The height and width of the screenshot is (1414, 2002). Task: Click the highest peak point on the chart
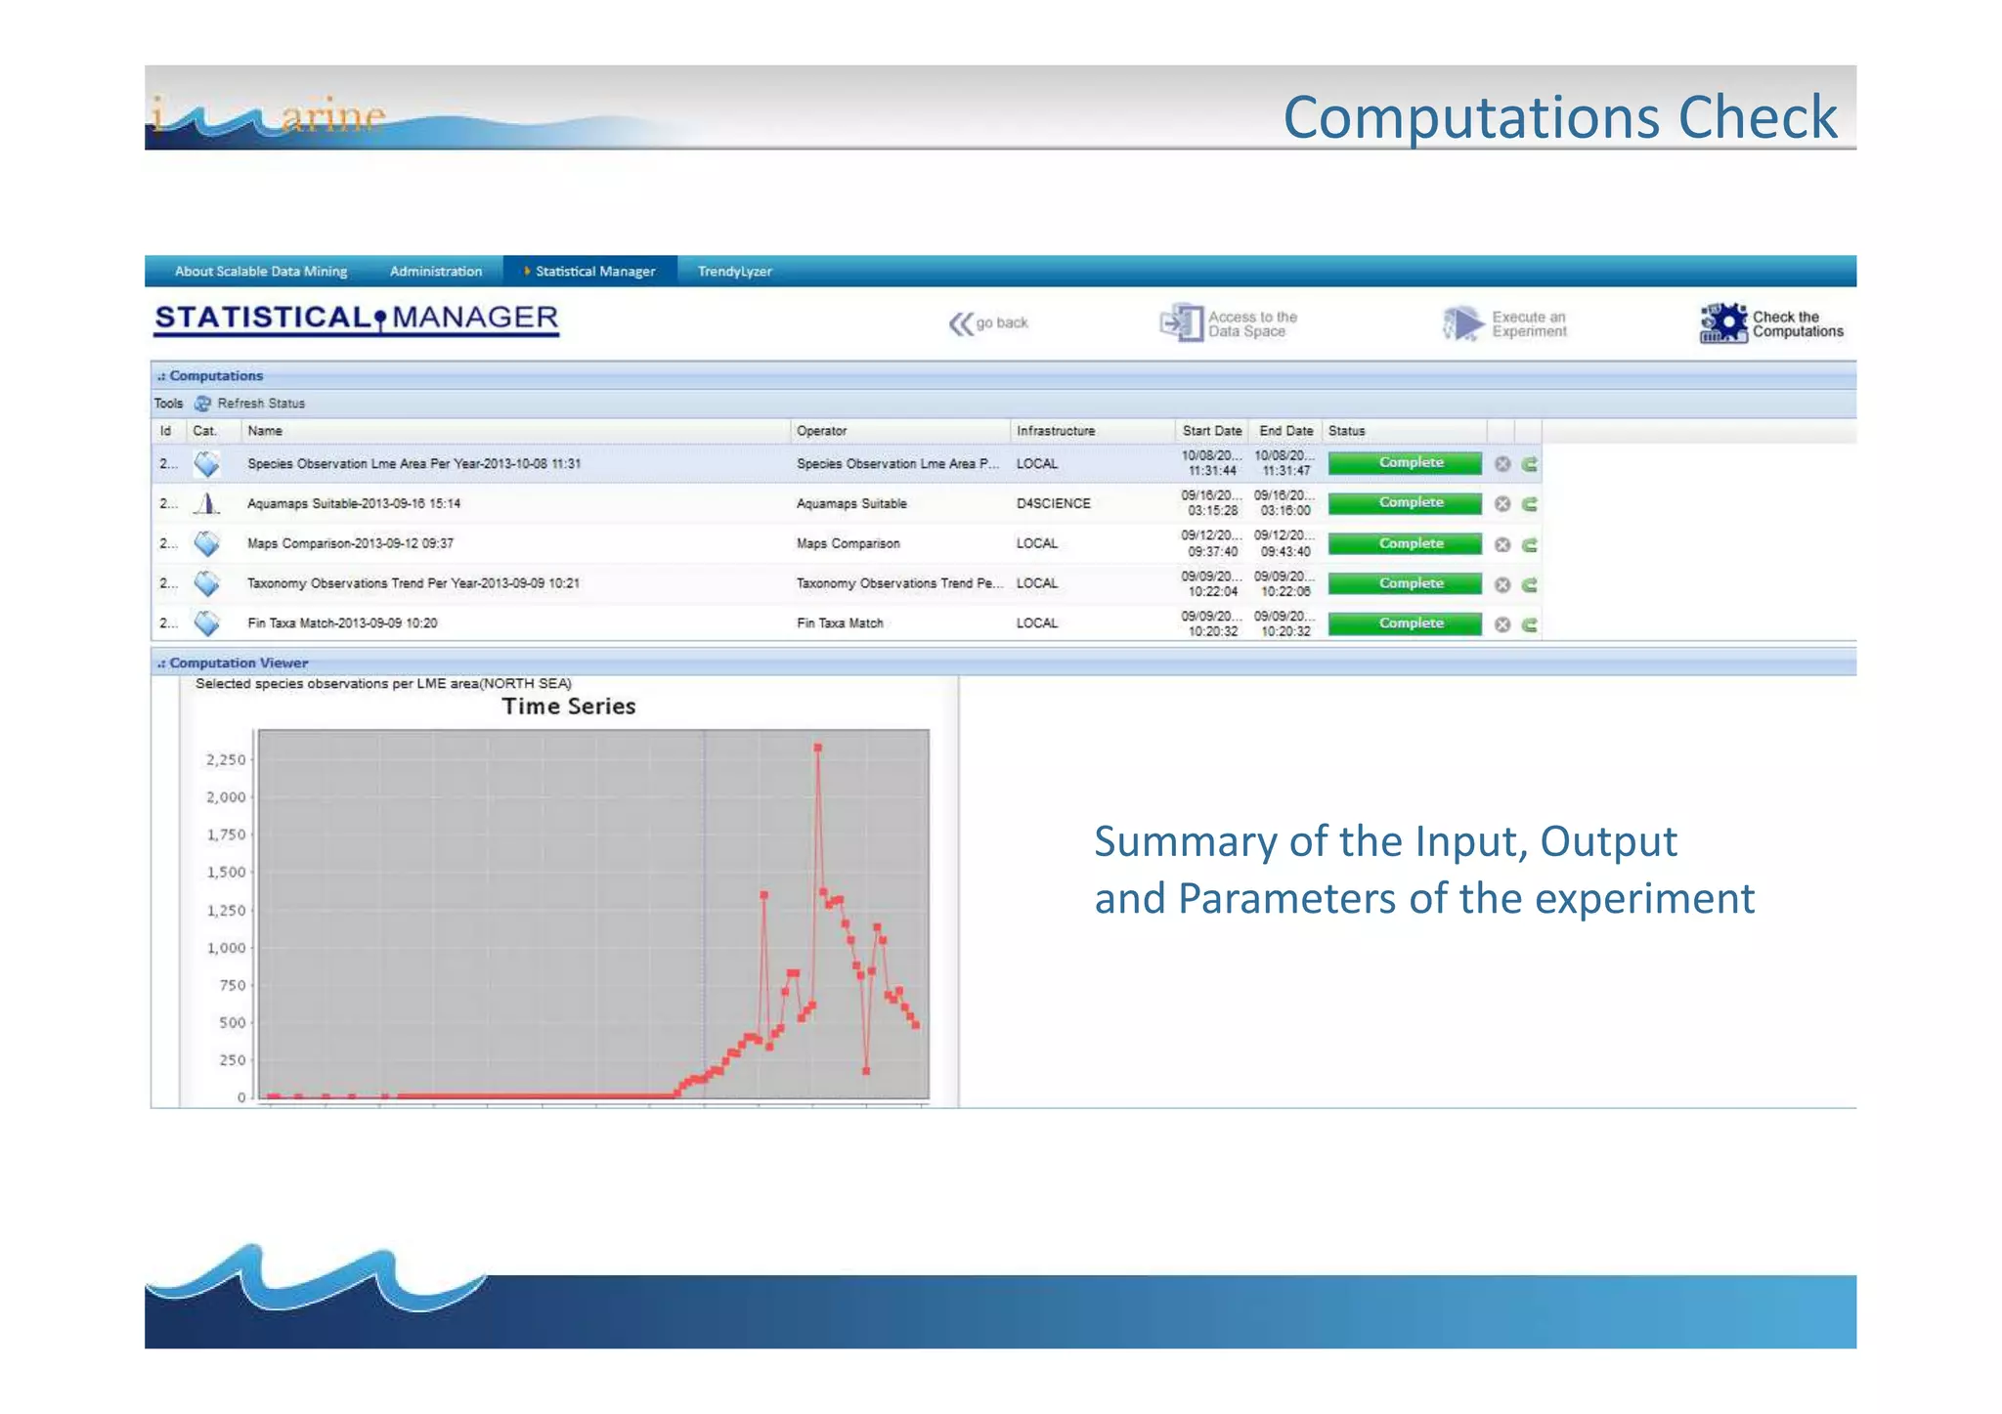[817, 749]
